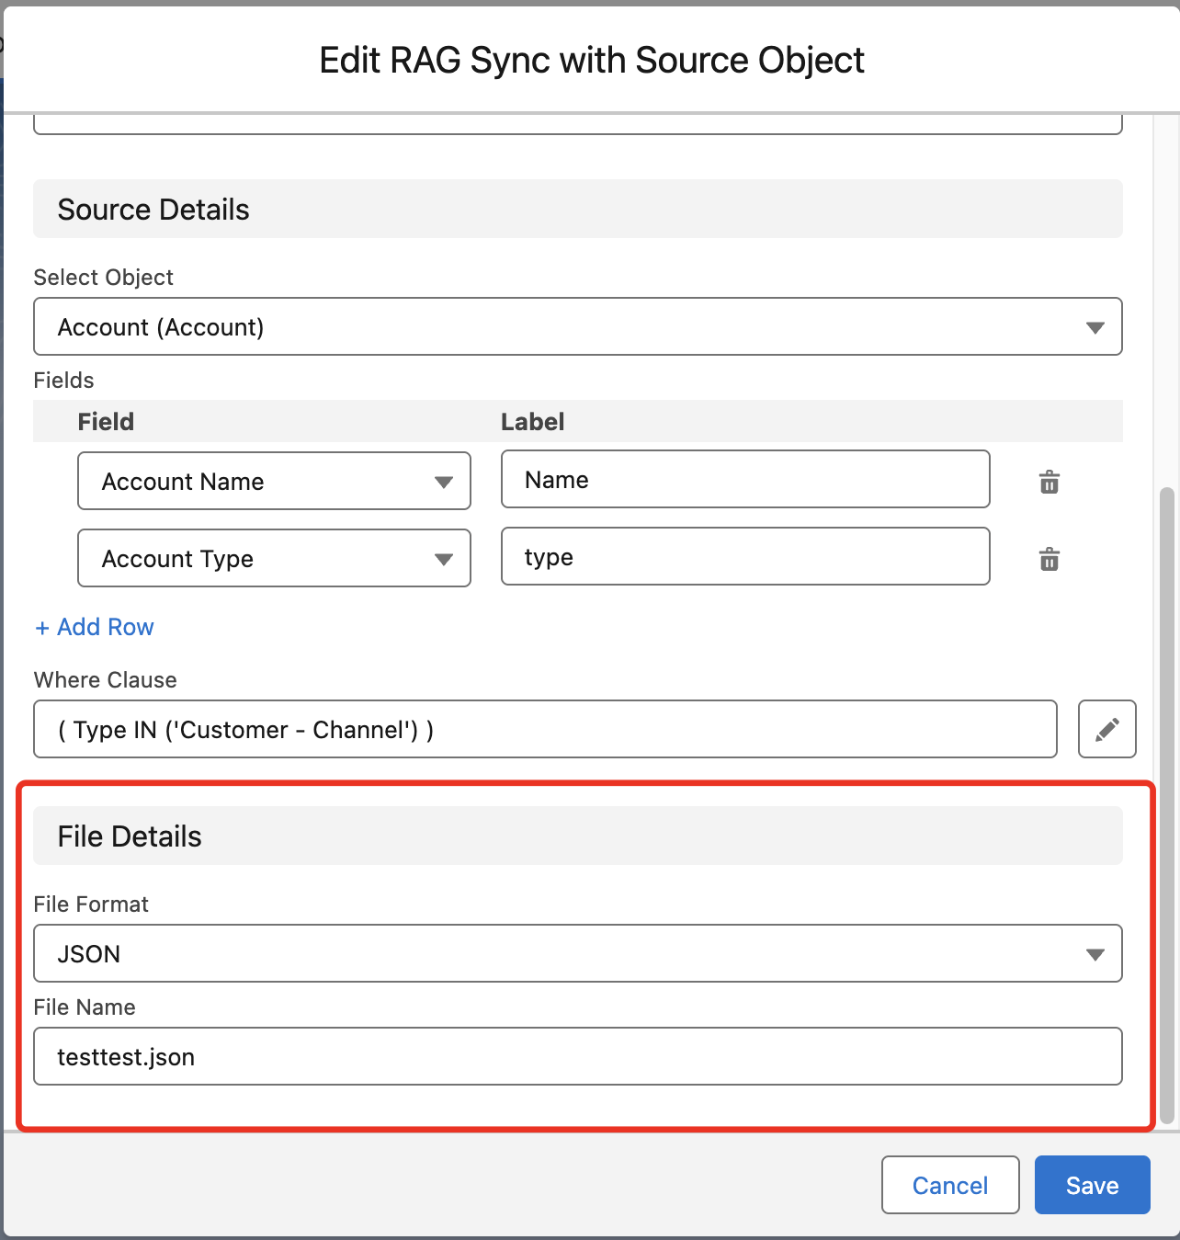This screenshot has height=1240, width=1180.
Task: Click the Label column header
Action: pos(532,422)
